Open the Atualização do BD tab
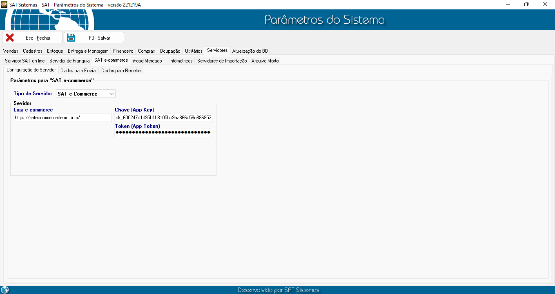The image size is (555, 294). coord(250,51)
